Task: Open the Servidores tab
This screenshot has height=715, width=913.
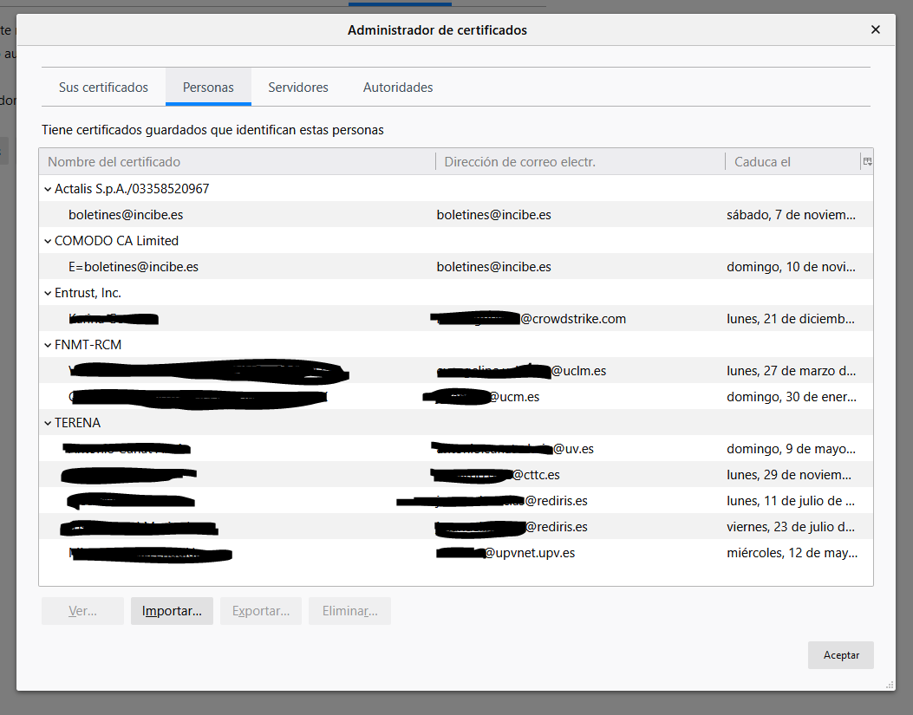Action: pos(298,88)
